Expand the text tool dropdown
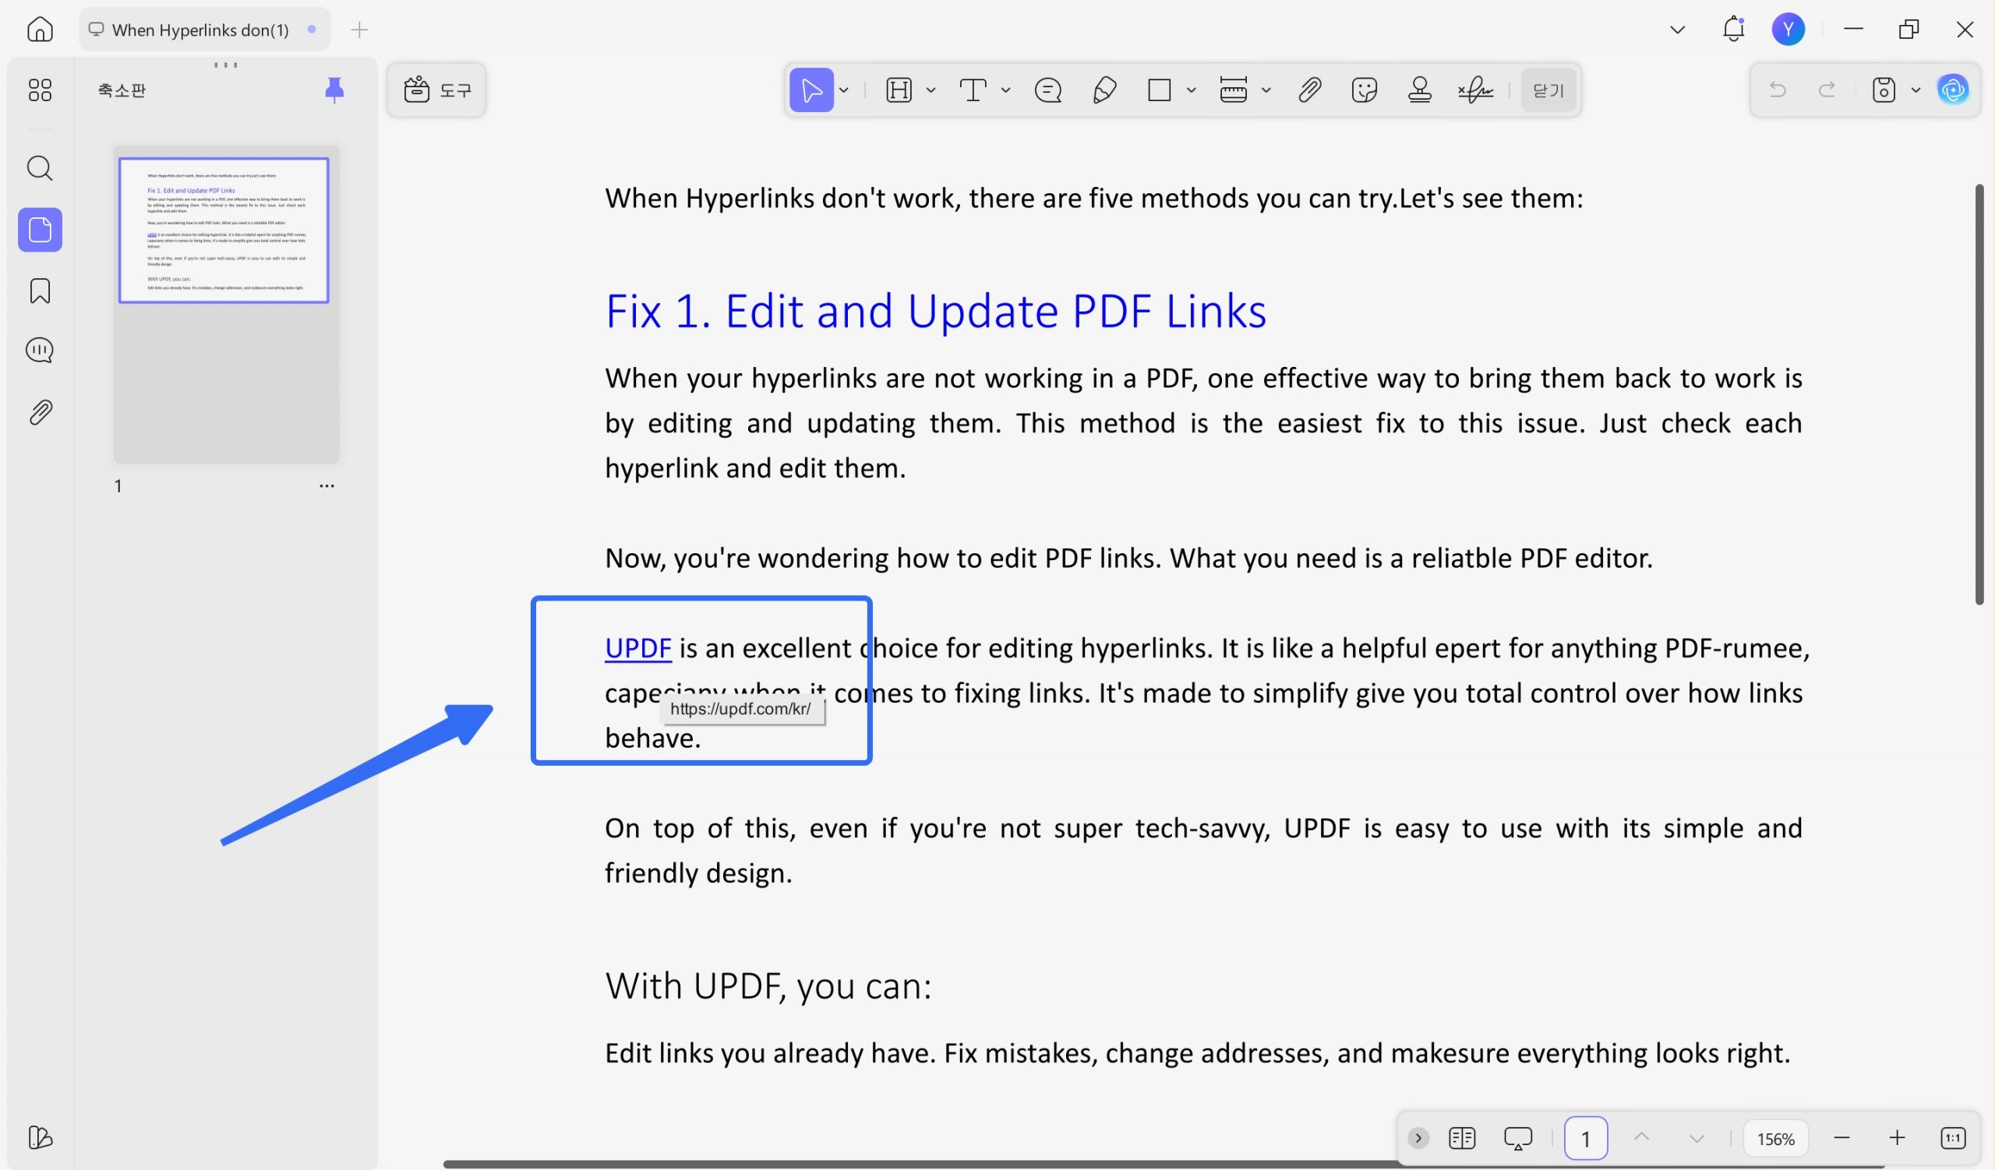The width and height of the screenshot is (1995, 1170). point(1005,90)
